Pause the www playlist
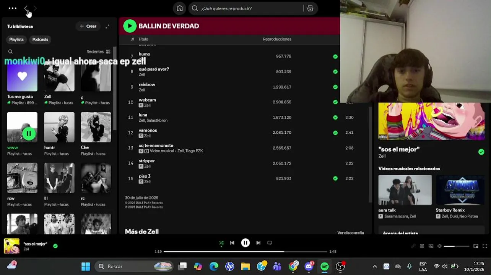 tap(29, 134)
